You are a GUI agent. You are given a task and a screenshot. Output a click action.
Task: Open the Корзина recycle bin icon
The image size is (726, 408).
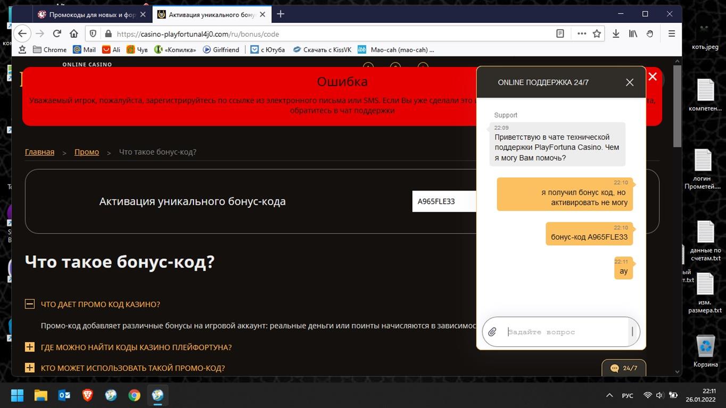click(706, 351)
